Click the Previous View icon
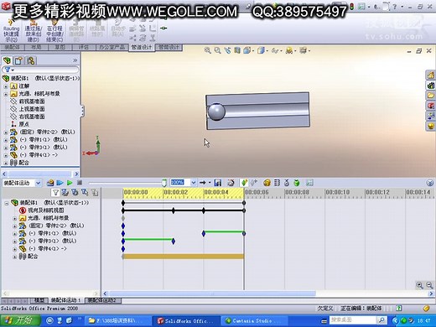This screenshot has height=327, width=436. 227,50
